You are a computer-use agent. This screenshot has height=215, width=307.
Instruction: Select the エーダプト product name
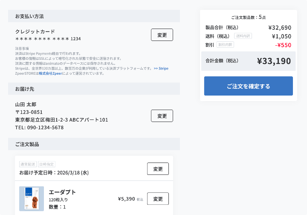point(62,192)
